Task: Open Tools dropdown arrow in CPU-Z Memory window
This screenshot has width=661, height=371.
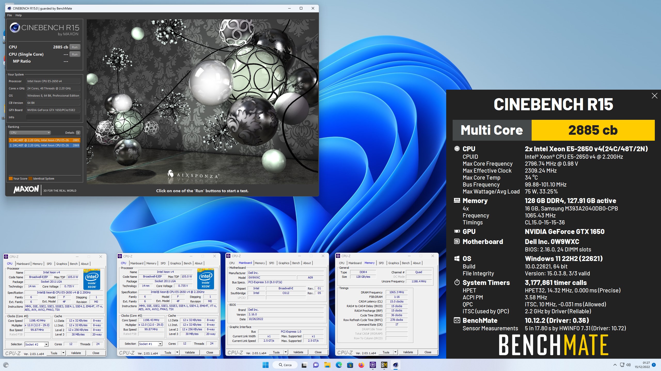Action: pos(395,352)
